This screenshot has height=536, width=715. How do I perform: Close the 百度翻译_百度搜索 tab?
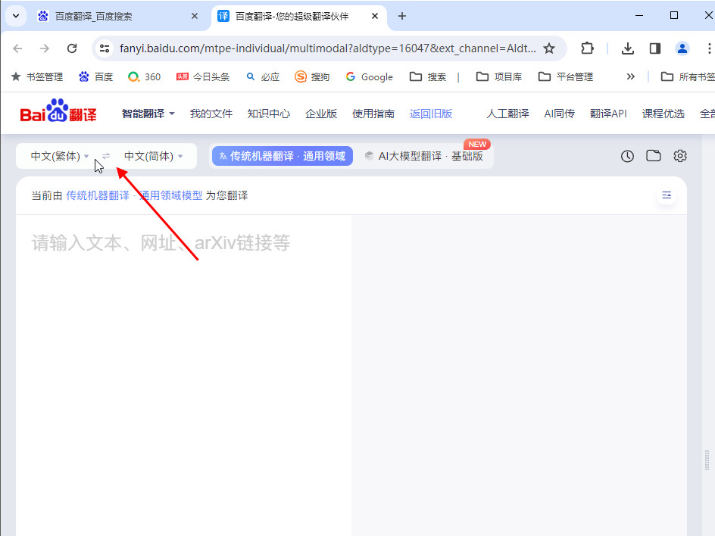(195, 16)
